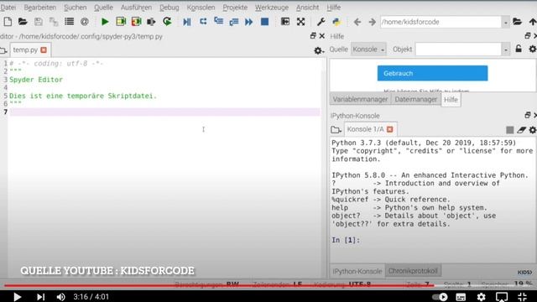Screen dimensions: 537x302
Task: Click the blue Gebrauch button
Action: click(433, 73)
